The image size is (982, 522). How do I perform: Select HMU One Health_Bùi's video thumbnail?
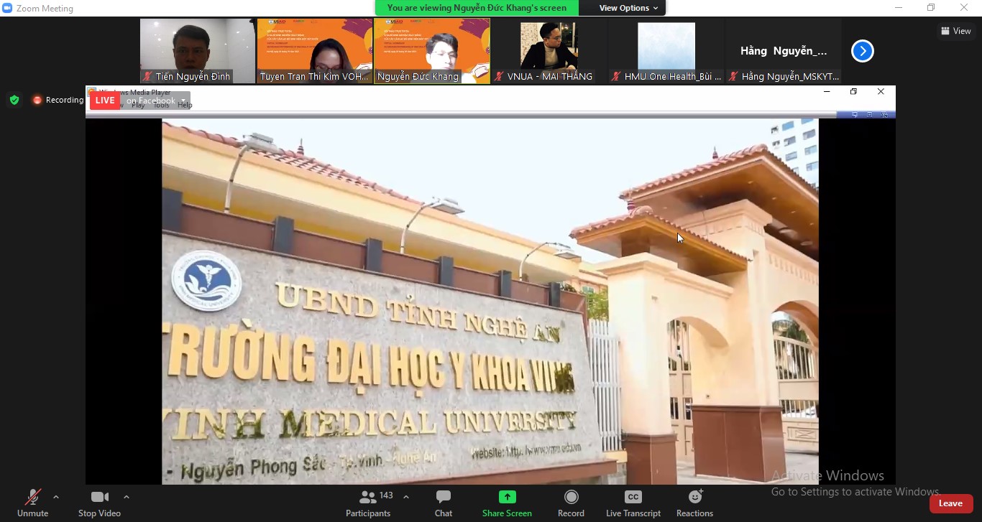666,51
